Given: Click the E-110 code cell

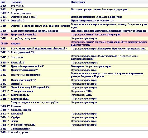Looking at the screenshot, I should [x=3, y=26].
